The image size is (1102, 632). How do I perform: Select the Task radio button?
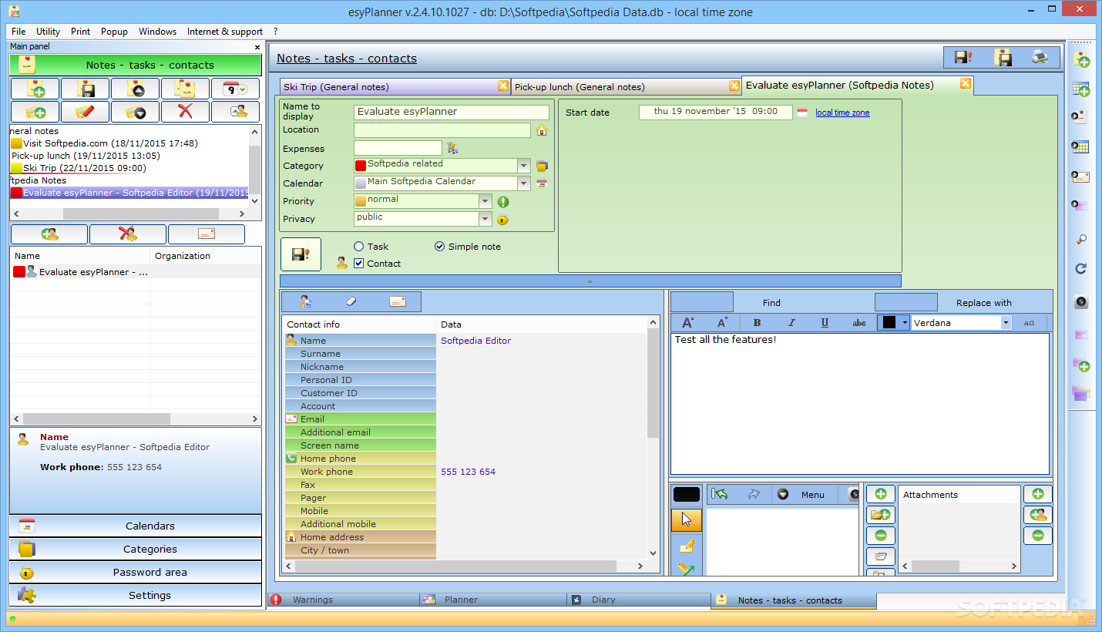coord(358,247)
